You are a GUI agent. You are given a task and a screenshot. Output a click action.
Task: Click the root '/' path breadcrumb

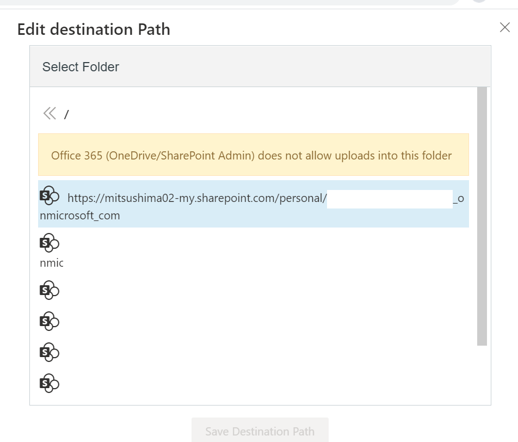pos(66,114)
